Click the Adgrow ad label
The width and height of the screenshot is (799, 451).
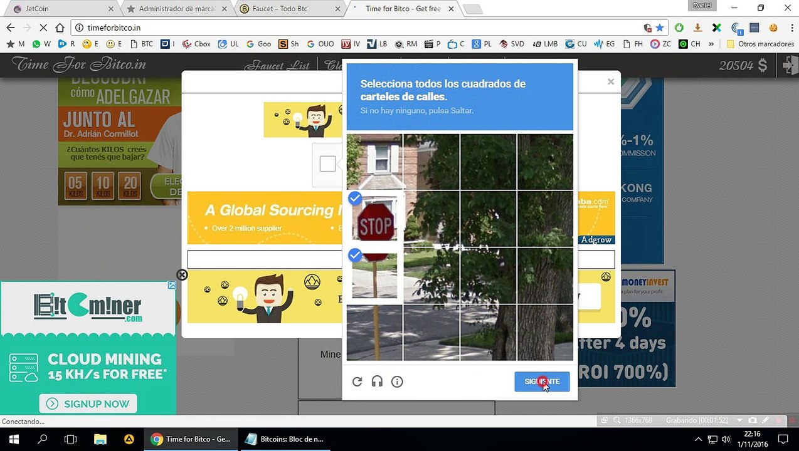pos(596,240)
